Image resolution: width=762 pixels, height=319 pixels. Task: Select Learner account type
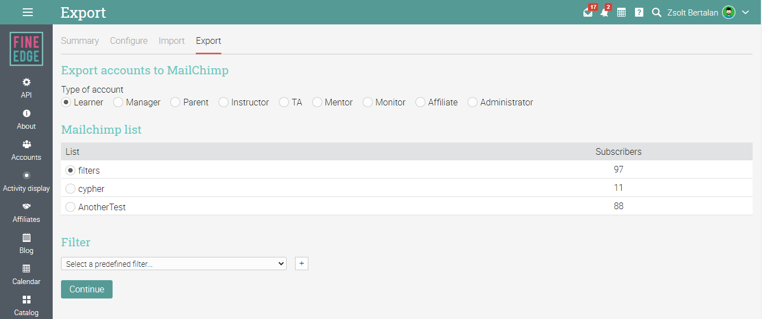click(66, 102)
